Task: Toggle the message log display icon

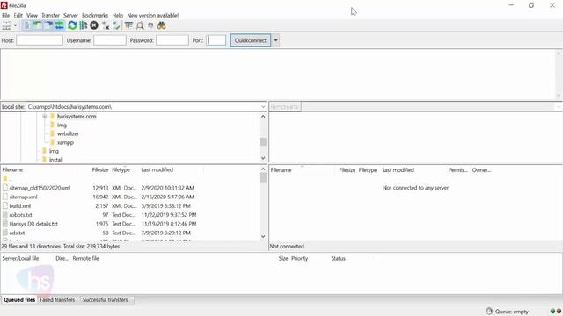Action: [26, 25]
